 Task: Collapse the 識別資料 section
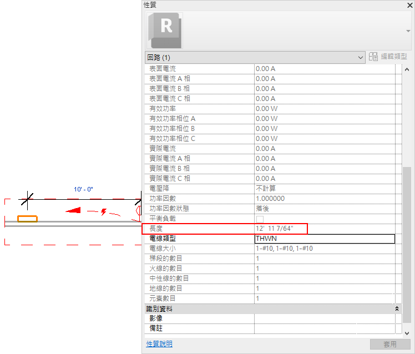[x=397, y=309]
